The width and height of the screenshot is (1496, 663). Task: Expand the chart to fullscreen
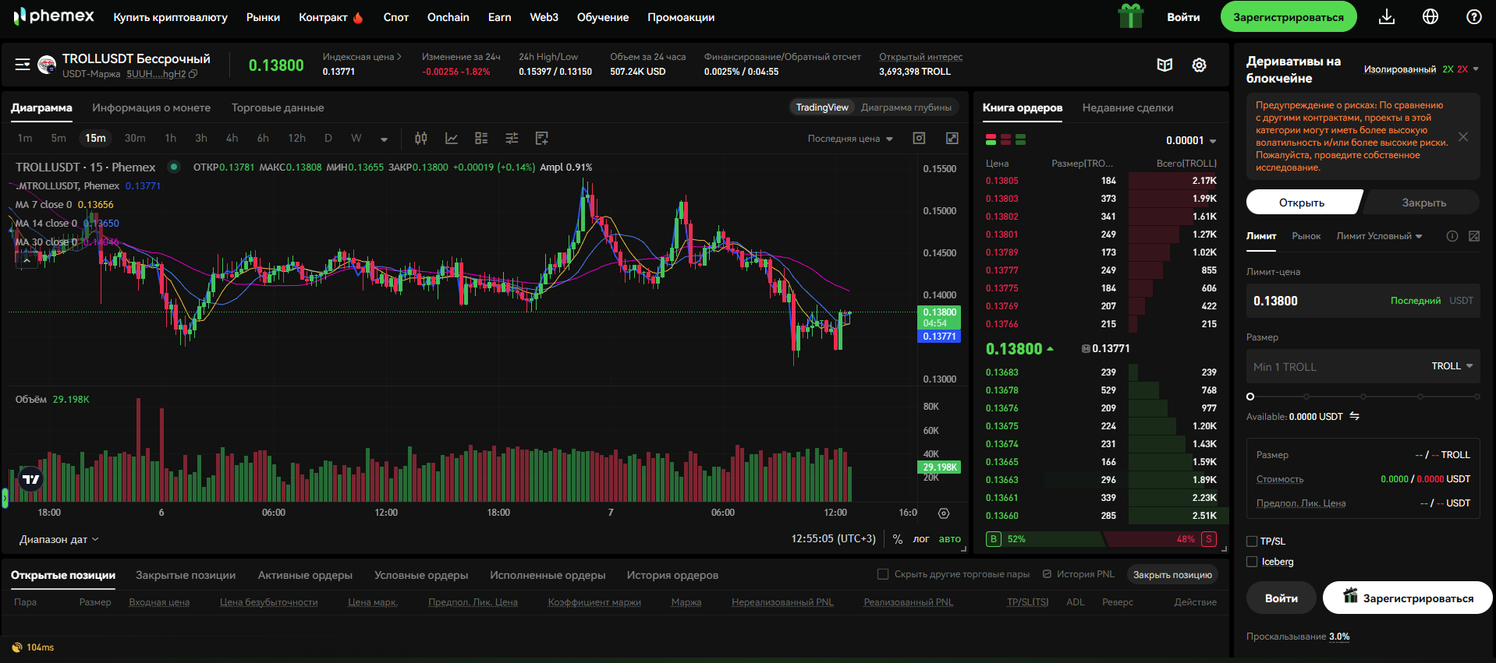click(952, 139)
